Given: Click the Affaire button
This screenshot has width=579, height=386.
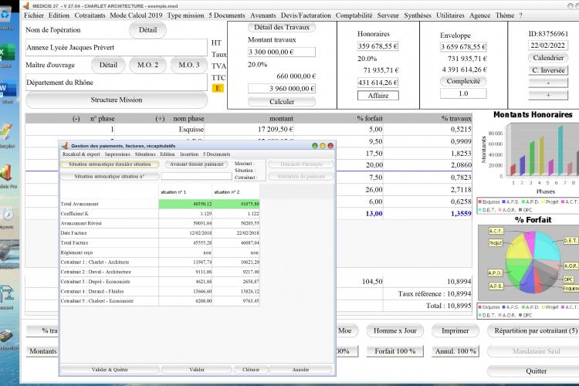Looking at the screenshot, I should (x=378, y=95).
